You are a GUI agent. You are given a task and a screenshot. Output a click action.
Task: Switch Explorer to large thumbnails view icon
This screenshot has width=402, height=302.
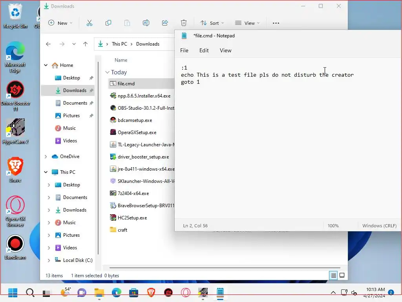coord(342,276)
